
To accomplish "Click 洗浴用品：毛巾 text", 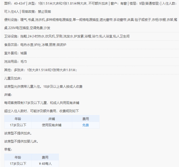I will click(15, 62).
